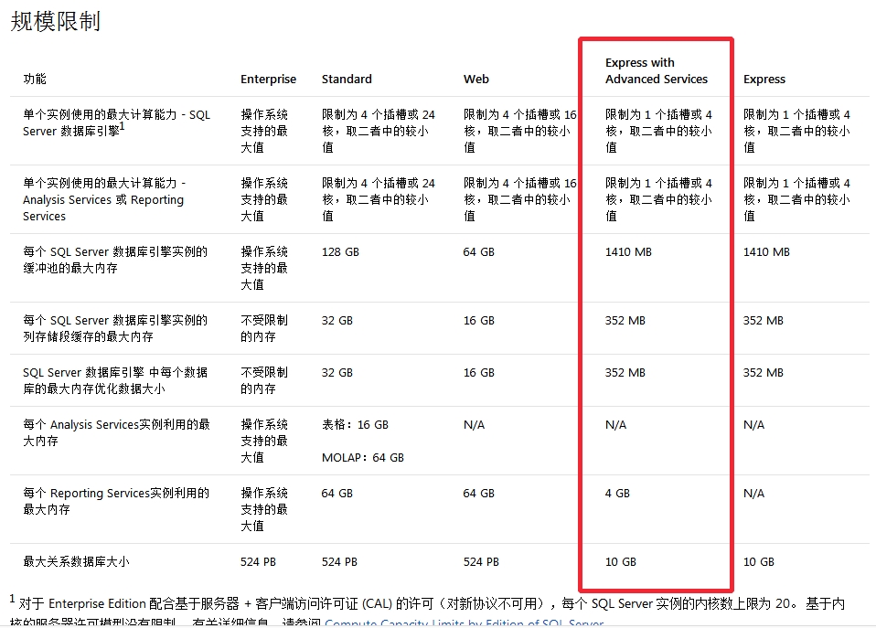876x628 pixels.
Task: Select Enterprise 不受限制的内存 in 列存储段缓存 row
Action: tap(264, 328)
